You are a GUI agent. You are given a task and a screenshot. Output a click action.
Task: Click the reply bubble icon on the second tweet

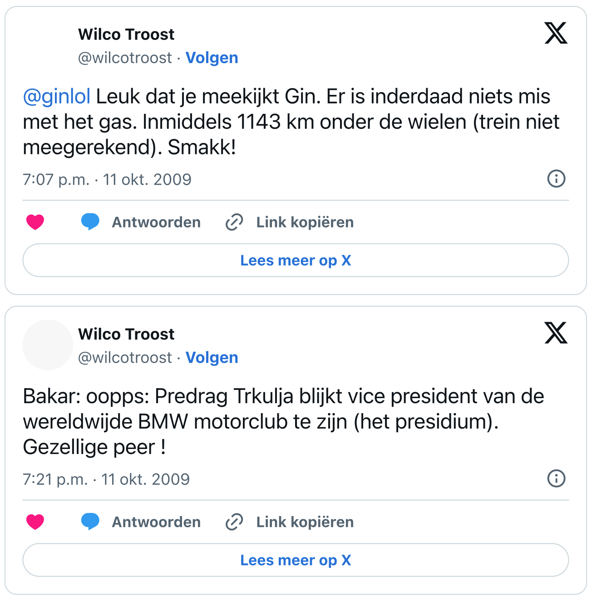coord(90,522)
